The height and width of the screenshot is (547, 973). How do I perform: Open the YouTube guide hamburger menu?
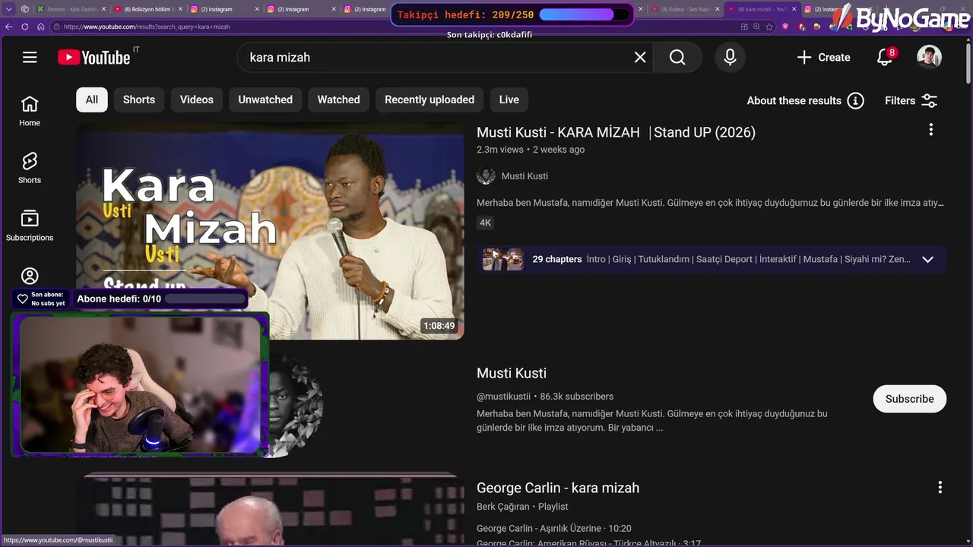(x=30, y=57)
